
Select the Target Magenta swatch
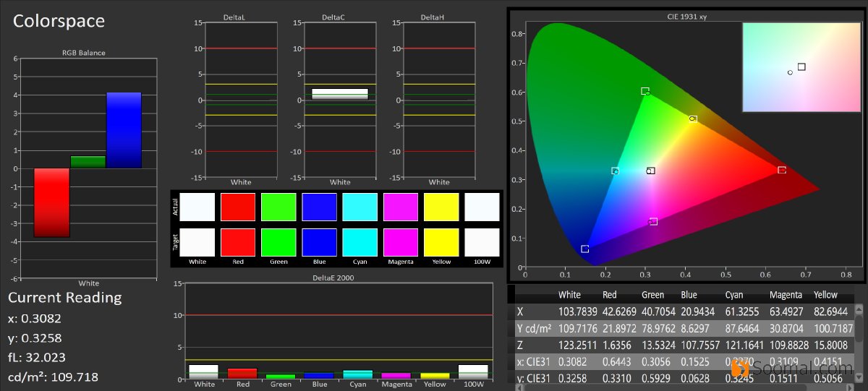tap(400, 242)
